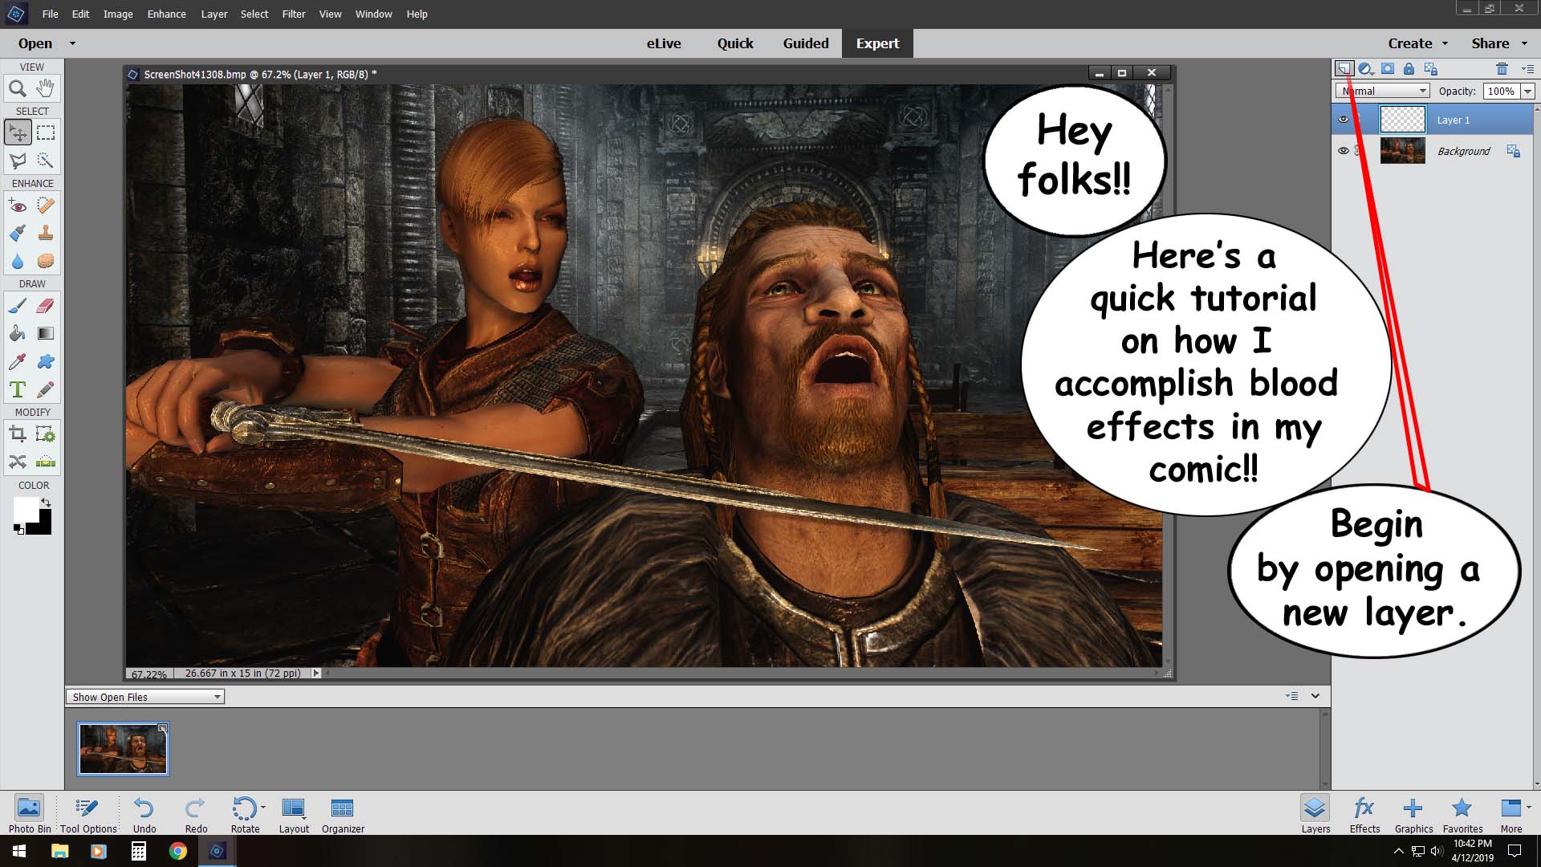The image size is (1541, 867).
Task: Select the Blur tool
Action: 18,261
